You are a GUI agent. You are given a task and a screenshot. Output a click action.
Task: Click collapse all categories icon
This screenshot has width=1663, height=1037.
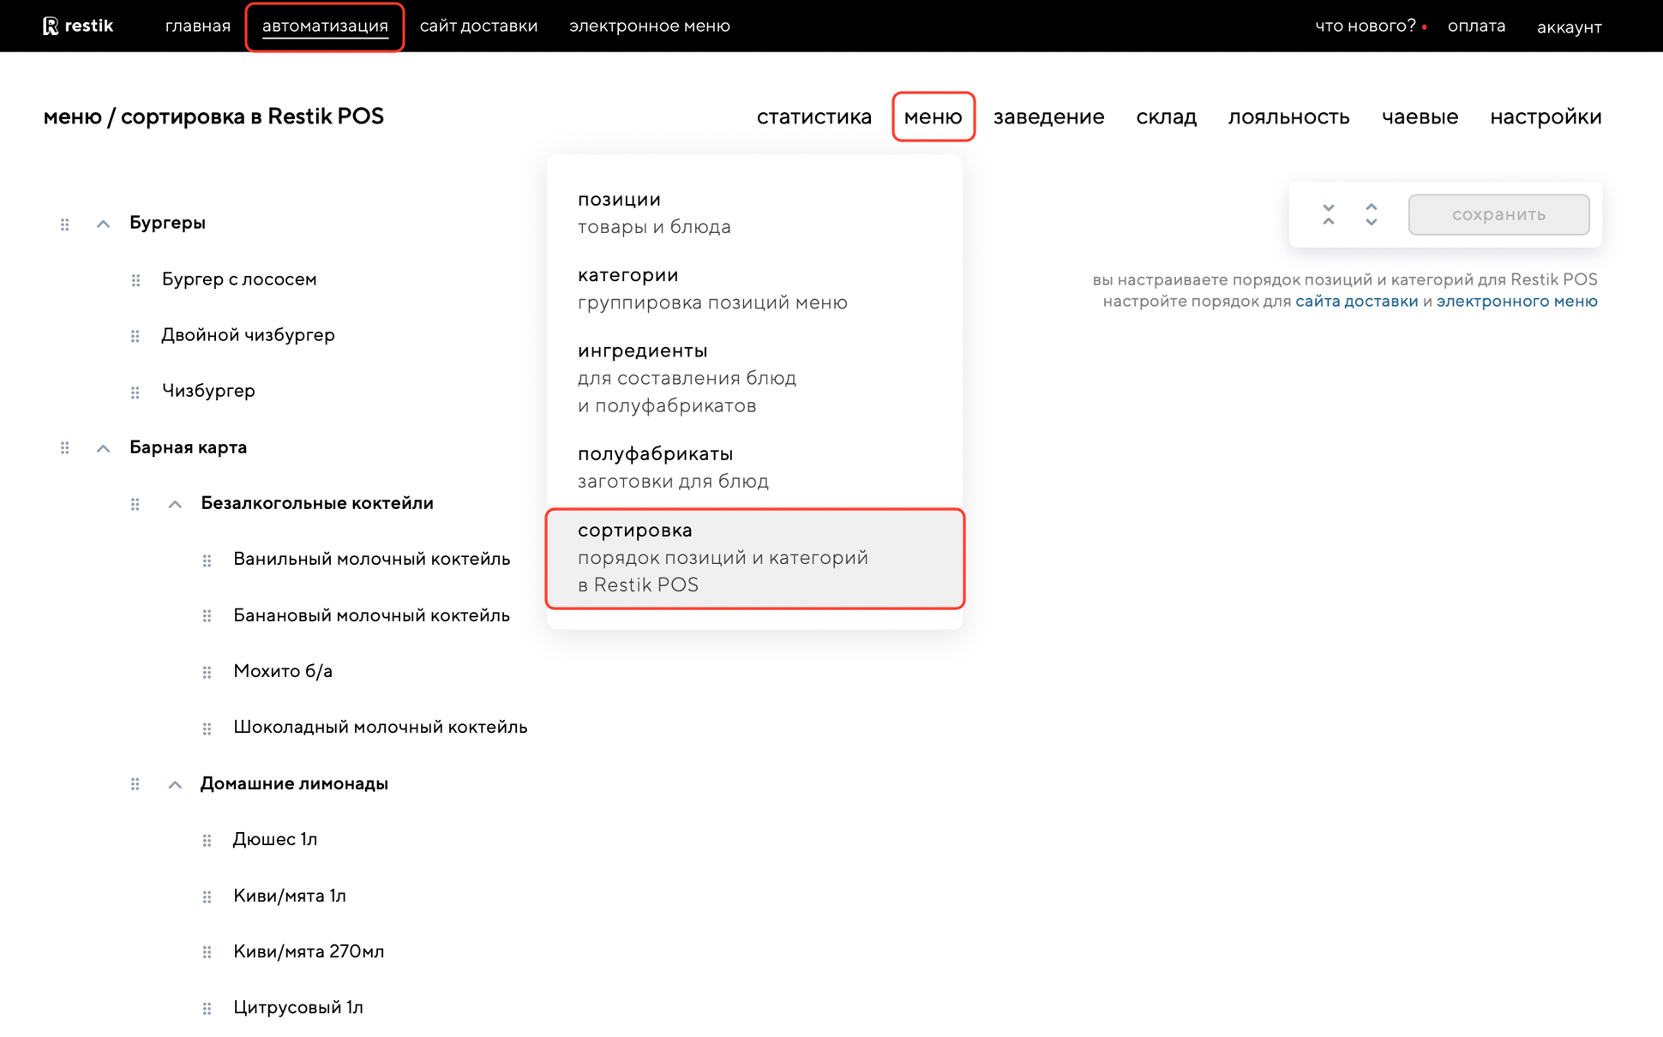click(1328, 214)
